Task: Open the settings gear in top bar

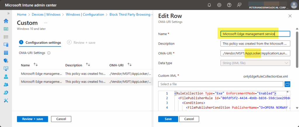Action: click(219, 5)
